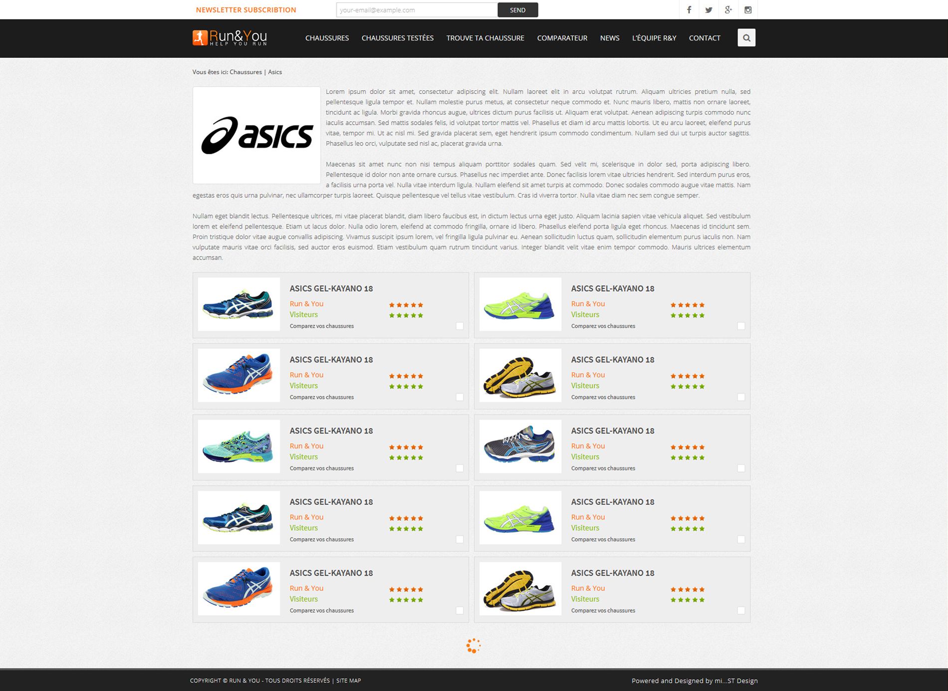Screen dimensions: 948x691
Task: Open the CHAUSSURES TESTÉES menu item
Action: [x=397, y=38]
